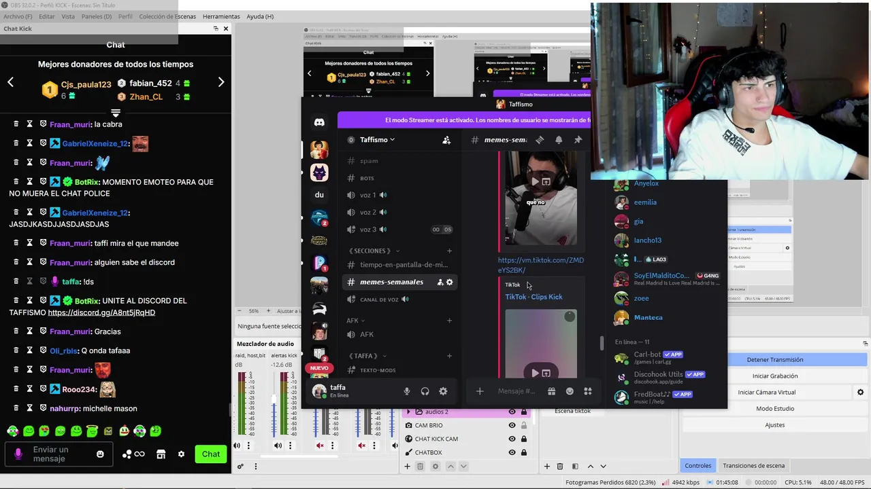Expand the audios 2 group arrow
Screen dimensions: 871x489
tap(408, 412)
